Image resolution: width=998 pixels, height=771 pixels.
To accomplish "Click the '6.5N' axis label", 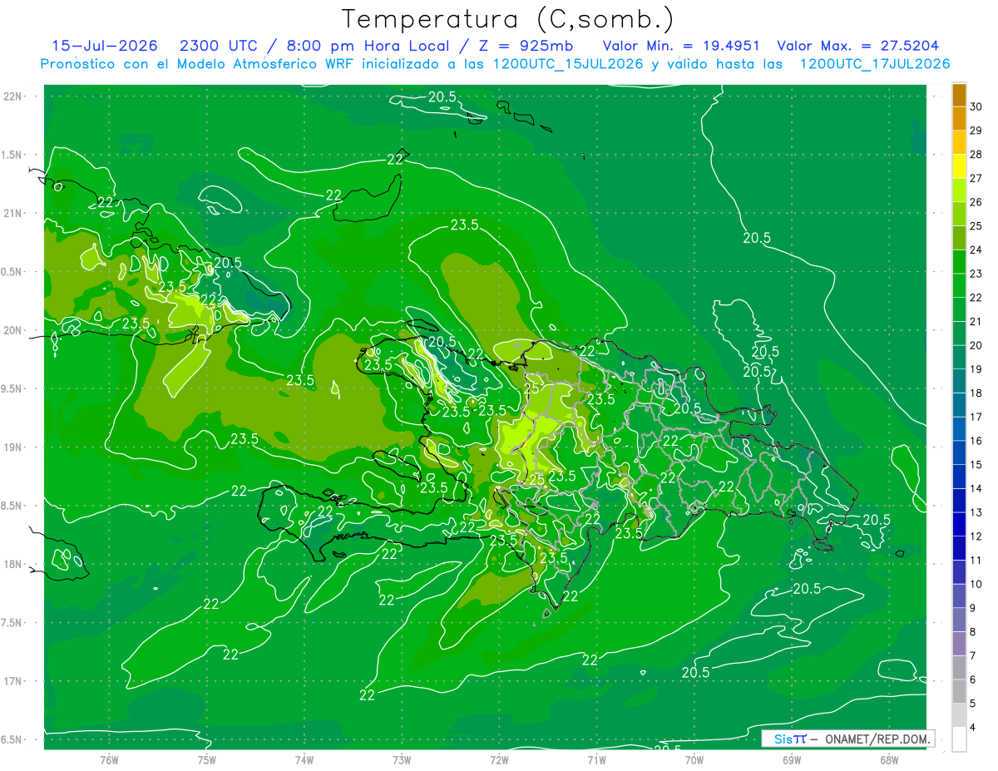I will click(x=12, y=739).
